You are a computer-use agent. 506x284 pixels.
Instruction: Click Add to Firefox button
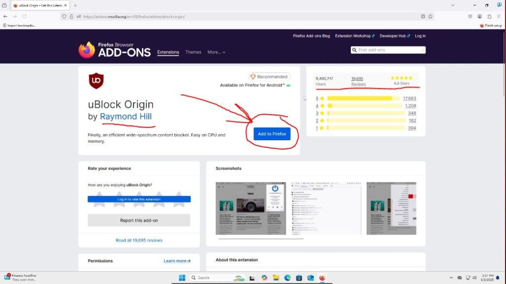coord(272,134)
